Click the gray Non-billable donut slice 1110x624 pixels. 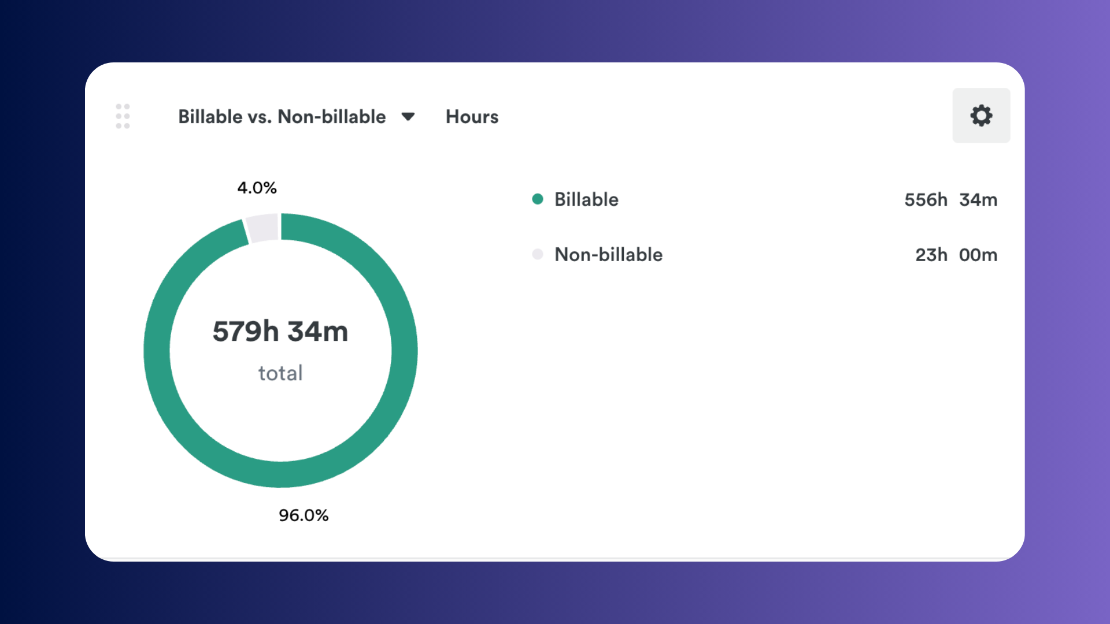point(263,228)
